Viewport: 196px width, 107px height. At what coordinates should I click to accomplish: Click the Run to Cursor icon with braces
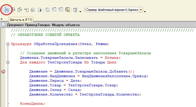(26, 10)
